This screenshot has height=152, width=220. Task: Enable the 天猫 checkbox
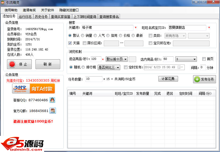click(70, 43)
